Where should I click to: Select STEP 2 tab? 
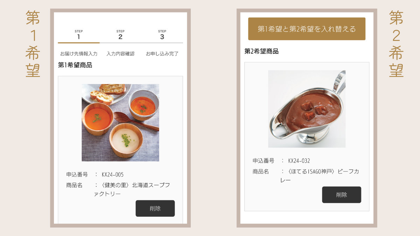pyautogui.click(x=120, y=35)
